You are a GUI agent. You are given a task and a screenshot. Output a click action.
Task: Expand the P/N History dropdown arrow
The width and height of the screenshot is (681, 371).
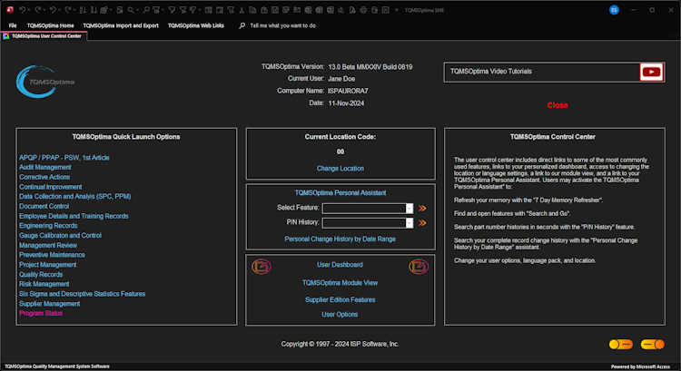(410, 223)
